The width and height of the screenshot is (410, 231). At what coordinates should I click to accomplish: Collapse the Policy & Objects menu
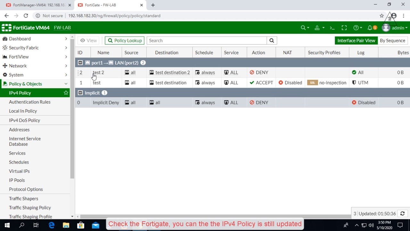(35, 84)
